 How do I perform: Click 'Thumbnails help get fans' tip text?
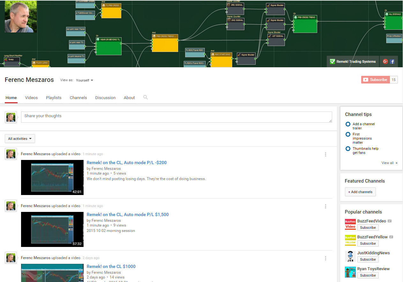(x=365, y=151)
